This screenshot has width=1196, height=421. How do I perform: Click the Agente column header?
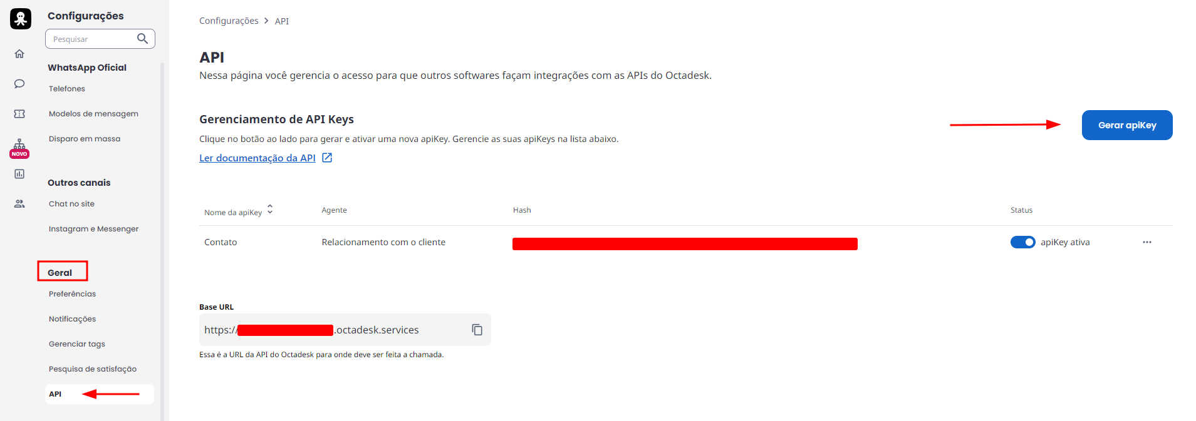point(334,210)
